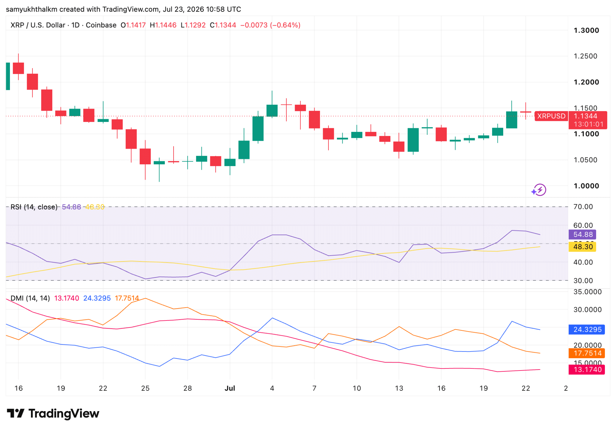Click the yellow 48.30 RSI axis tag
This screenshot has width=616, height=431.
point(582,247)
